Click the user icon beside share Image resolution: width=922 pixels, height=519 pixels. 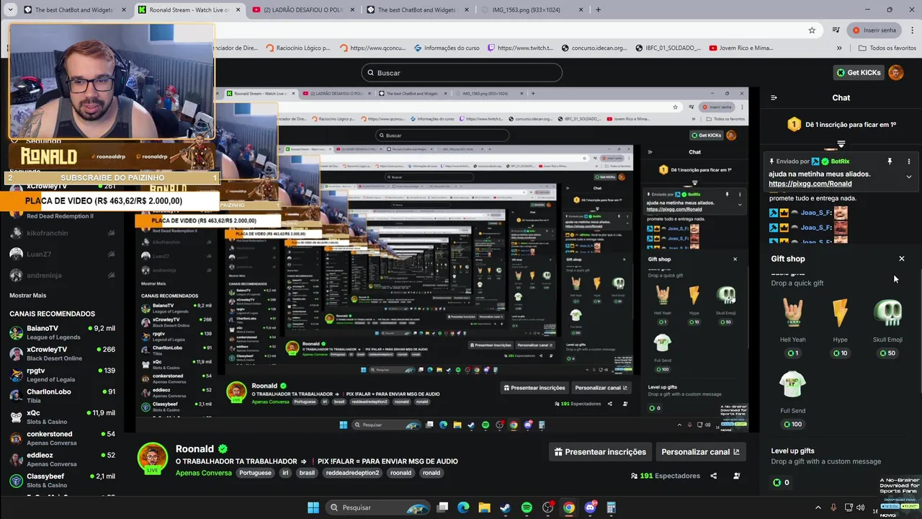point(736,476)
